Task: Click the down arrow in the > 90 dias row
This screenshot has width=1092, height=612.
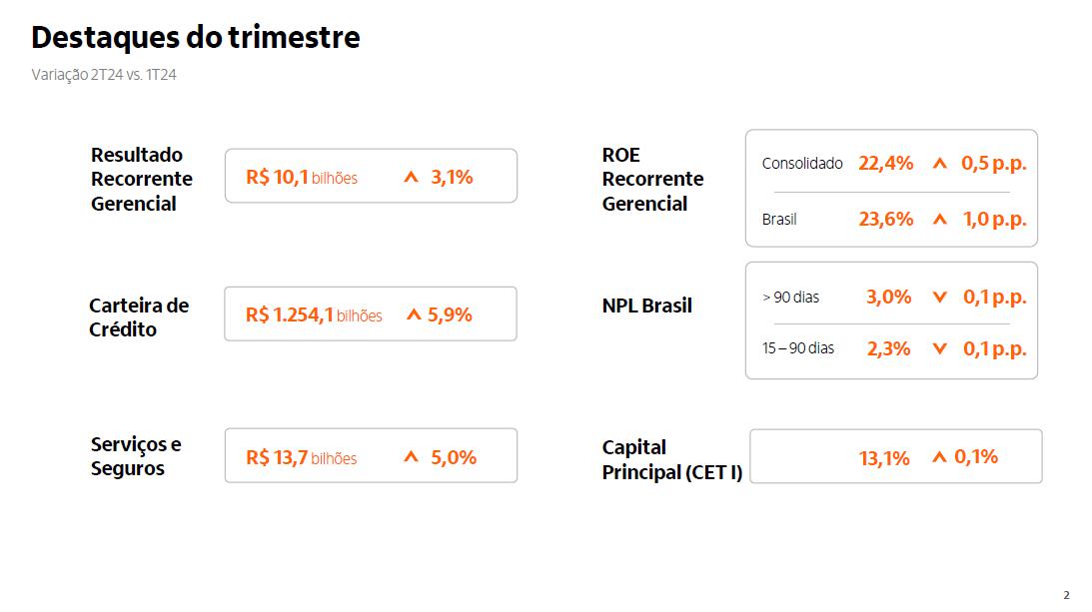Action: coord(939,298)
